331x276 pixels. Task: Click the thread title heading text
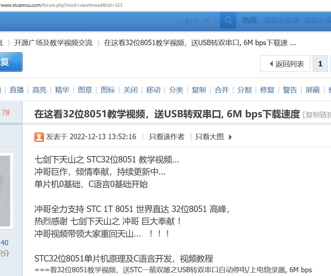pos(167,114)
